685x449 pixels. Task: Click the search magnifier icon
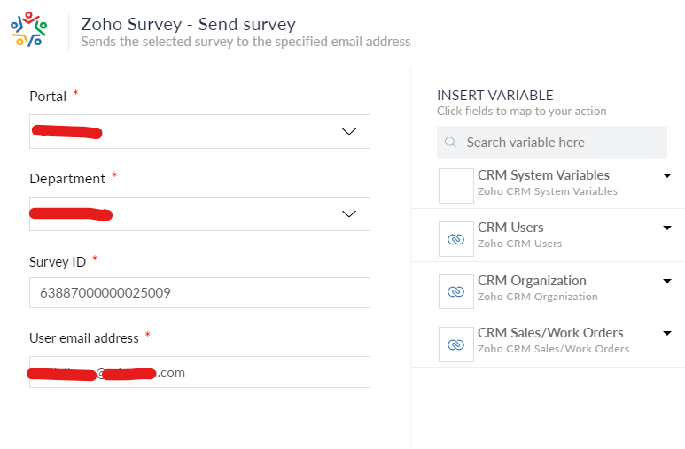(x=451, y=143)
